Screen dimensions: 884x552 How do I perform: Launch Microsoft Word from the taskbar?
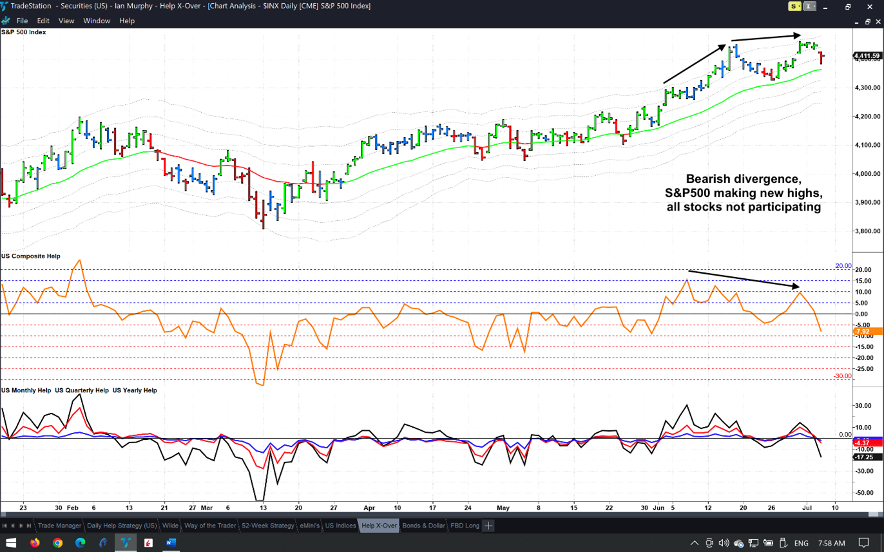coord(171,543)
